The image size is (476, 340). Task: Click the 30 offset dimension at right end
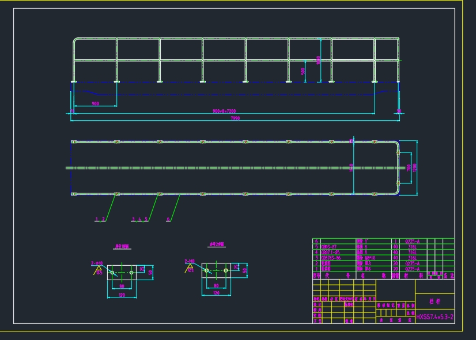(399, 111)
